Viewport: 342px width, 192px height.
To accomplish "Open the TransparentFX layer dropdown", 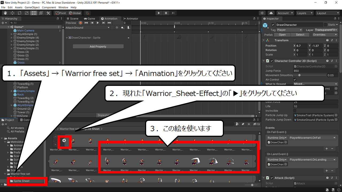I will [326, 30].
